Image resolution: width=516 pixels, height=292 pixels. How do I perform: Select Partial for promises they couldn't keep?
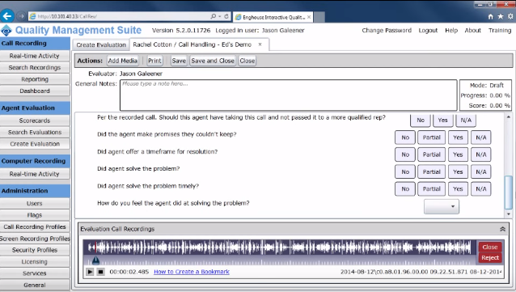(x=431, y=138)
